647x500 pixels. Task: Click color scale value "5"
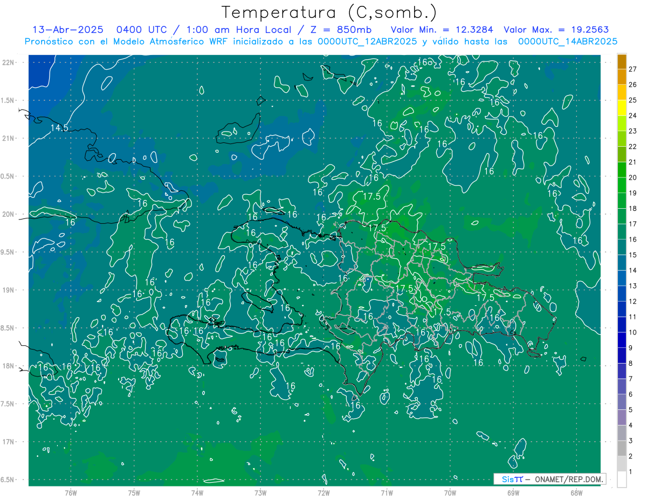coord(631,410)
